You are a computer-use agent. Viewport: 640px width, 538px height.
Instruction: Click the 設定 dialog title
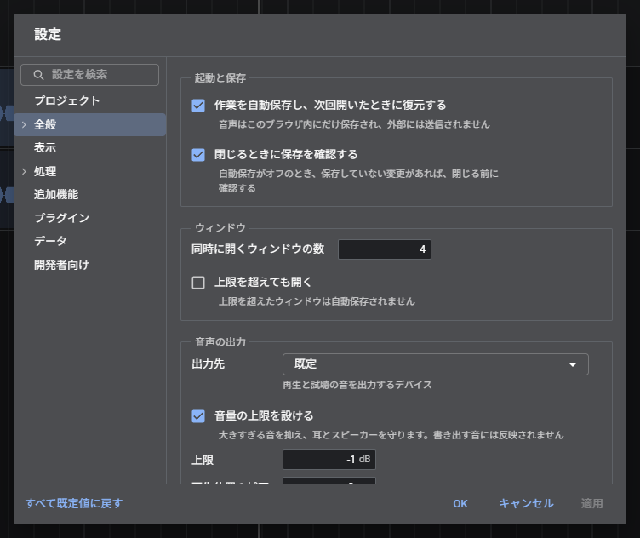coord(48,34)
